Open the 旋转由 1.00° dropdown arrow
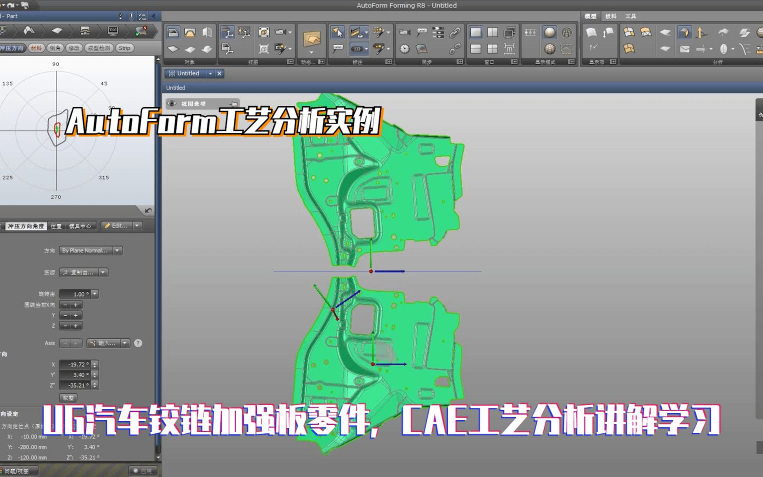 tap(95, 294)
